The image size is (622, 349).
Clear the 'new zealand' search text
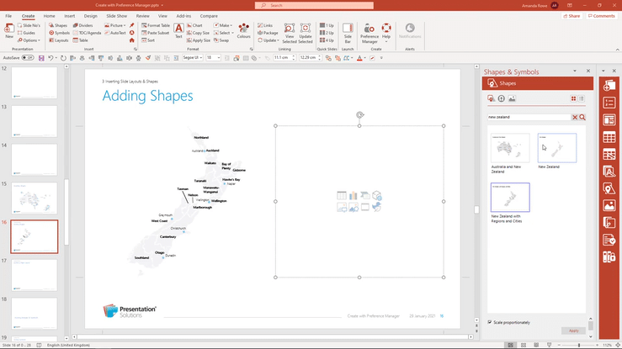pos(575,118)
